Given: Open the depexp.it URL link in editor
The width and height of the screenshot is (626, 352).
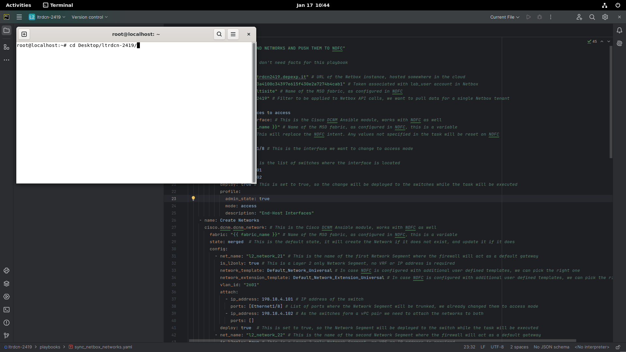Looking at the screenshot, I should pos(281,77).
